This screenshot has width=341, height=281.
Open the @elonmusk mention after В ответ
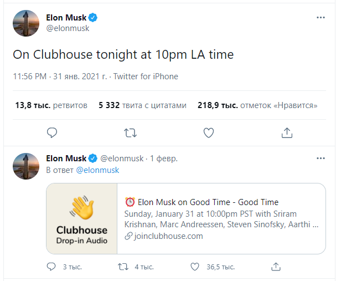[97, 170]
